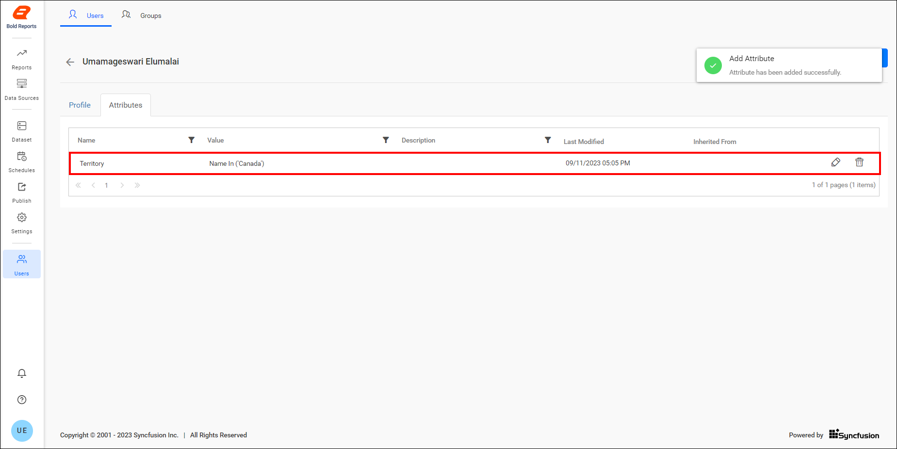Open the Name column filter
This screenshot has height=449, width=897.
click(x=192, y=140)
